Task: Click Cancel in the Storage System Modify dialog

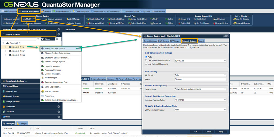Action: (x=208, y=132)
